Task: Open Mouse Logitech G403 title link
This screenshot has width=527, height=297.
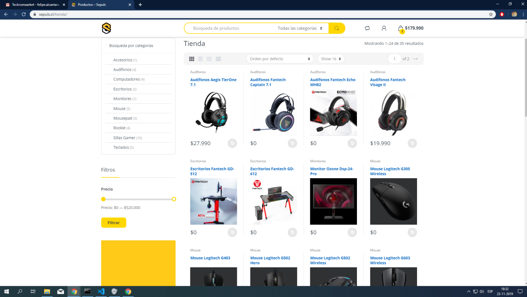Action: 210,258
